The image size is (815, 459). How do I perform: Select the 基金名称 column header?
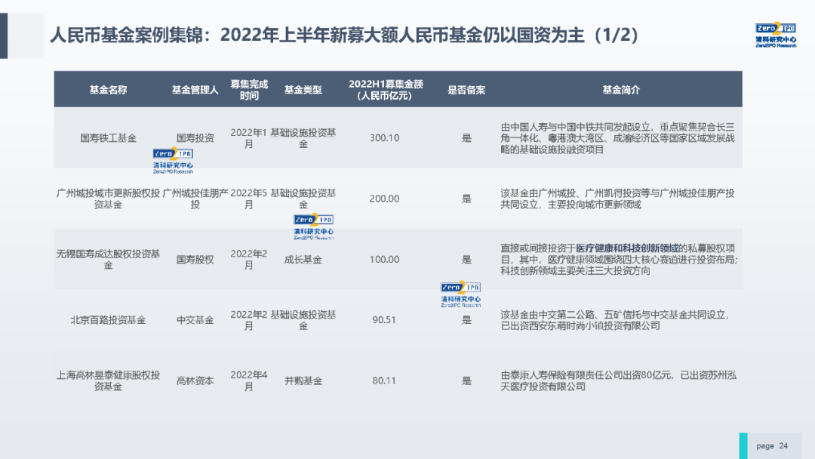coord(108,90)
